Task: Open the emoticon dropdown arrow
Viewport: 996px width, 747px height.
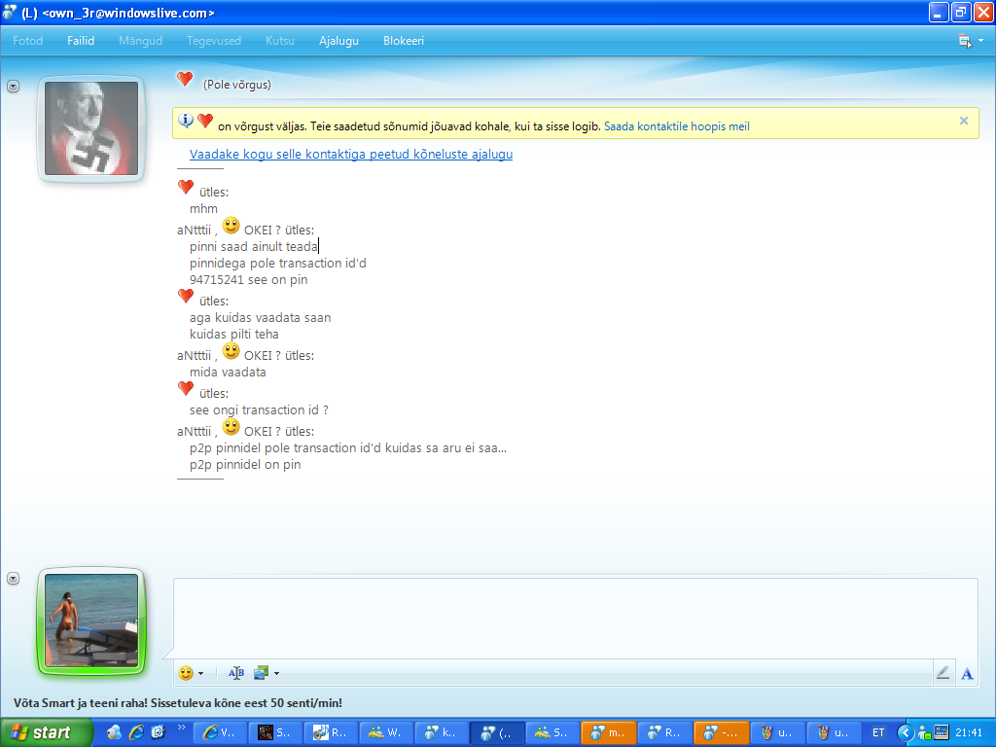Action: [x=200, y=673]
